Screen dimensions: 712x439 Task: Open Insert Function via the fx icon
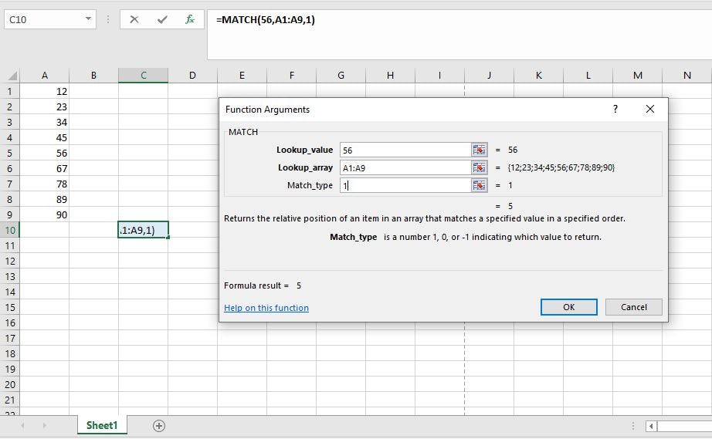pos(190,19)
